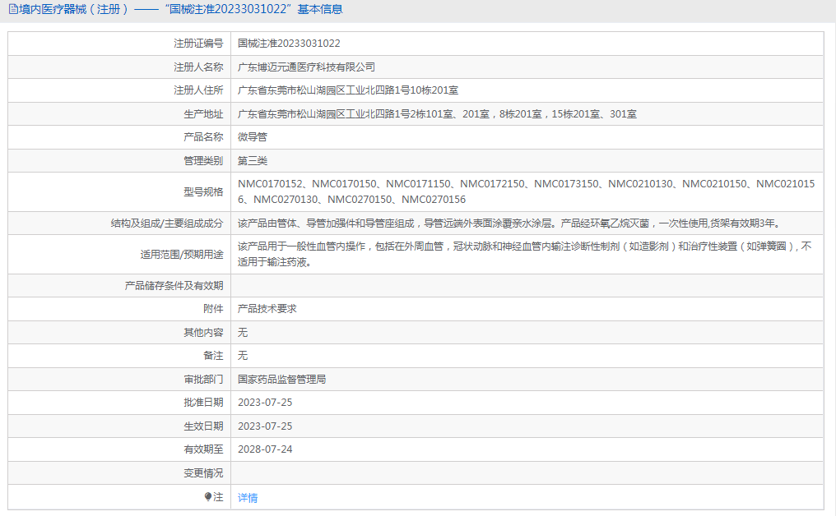Select production address containing 15栋201室、301室

coord(437,114)
